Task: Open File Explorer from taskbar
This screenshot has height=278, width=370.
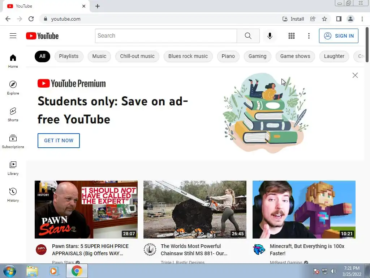Action: [32, 271]
